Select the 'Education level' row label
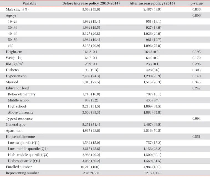The height and width of the screenshot is (177, 210). tap(17, 88)
